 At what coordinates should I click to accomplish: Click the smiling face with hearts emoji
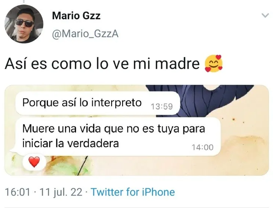tap(214, 63)
